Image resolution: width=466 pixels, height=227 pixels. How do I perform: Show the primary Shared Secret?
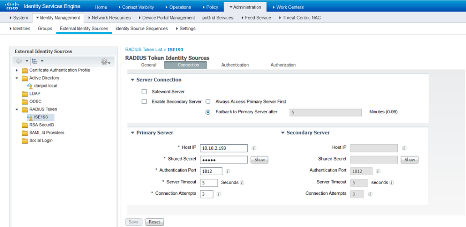click(x=259, y=160)
